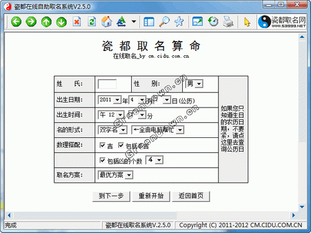Viewport: 311px width, 233px height.
Task: Click the 返回首页 button
Action: tap(191, 196)
